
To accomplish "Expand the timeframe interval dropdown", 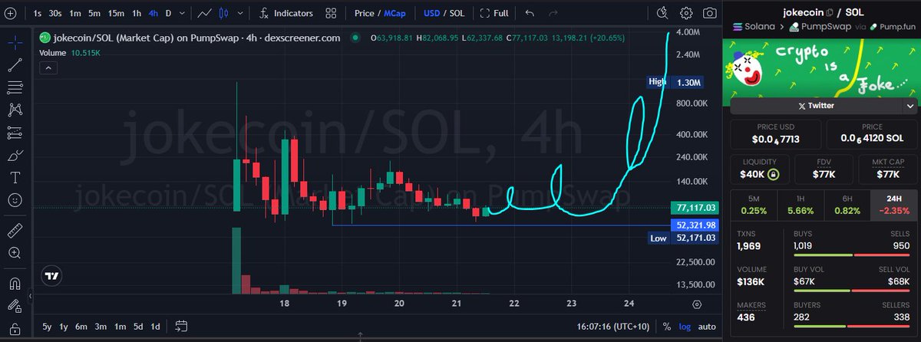I will click(181, 13).
